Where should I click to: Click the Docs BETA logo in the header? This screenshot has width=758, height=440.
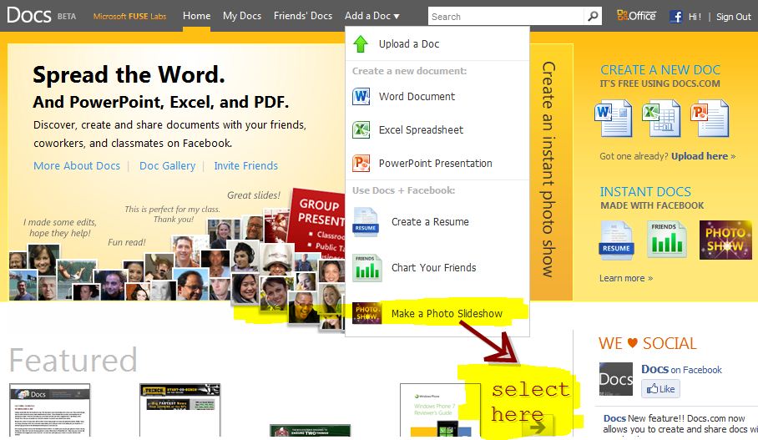point(42,16)
